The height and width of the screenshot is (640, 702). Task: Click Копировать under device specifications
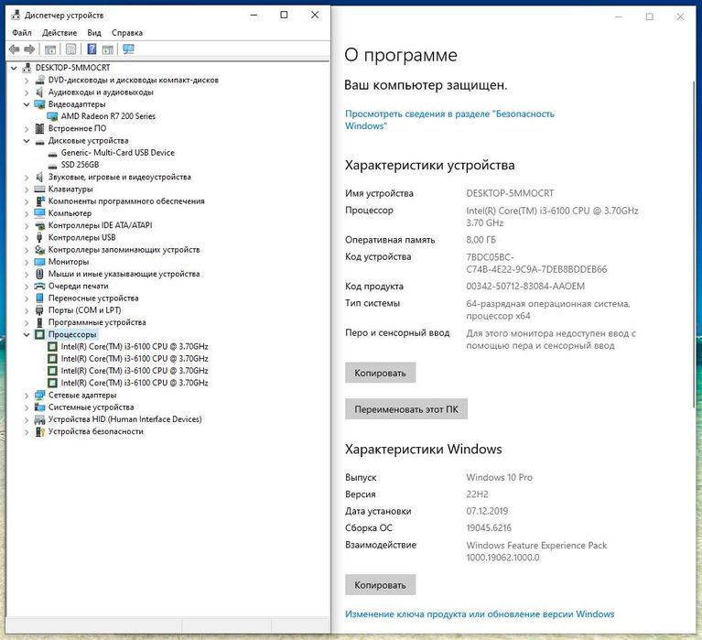(380, 373)
